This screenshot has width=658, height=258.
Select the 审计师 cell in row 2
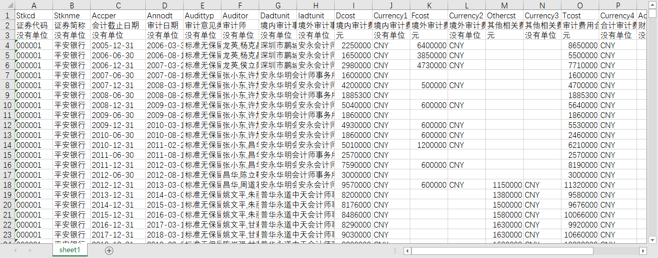tap(240, 25)
